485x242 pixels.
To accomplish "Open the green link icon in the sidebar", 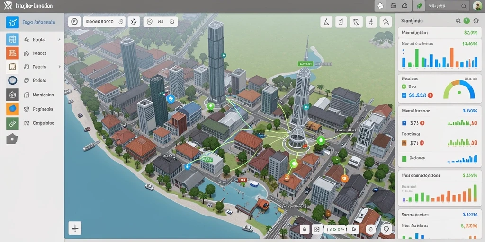I will (12, 123).
